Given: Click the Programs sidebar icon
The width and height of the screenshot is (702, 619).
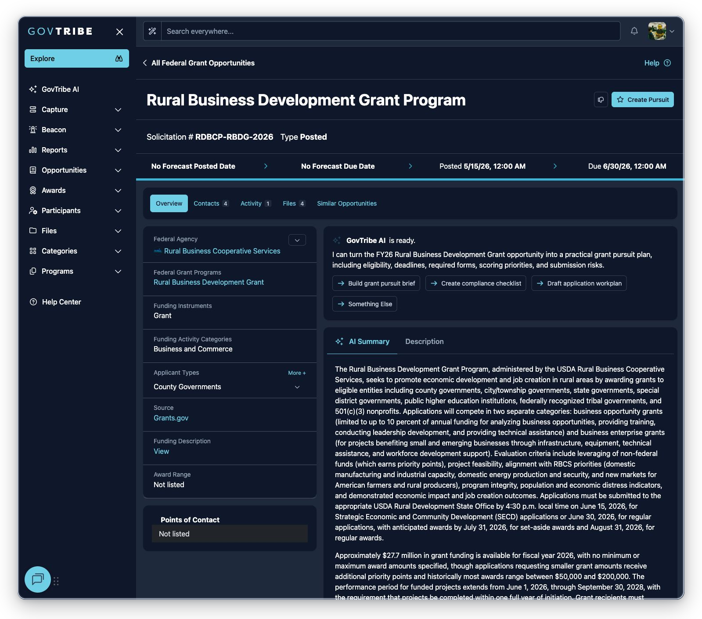Looking at the screenshot, I should (x=33, y=271).
